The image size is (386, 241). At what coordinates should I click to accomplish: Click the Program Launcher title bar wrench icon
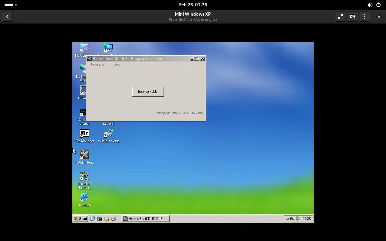coord(89,59)
